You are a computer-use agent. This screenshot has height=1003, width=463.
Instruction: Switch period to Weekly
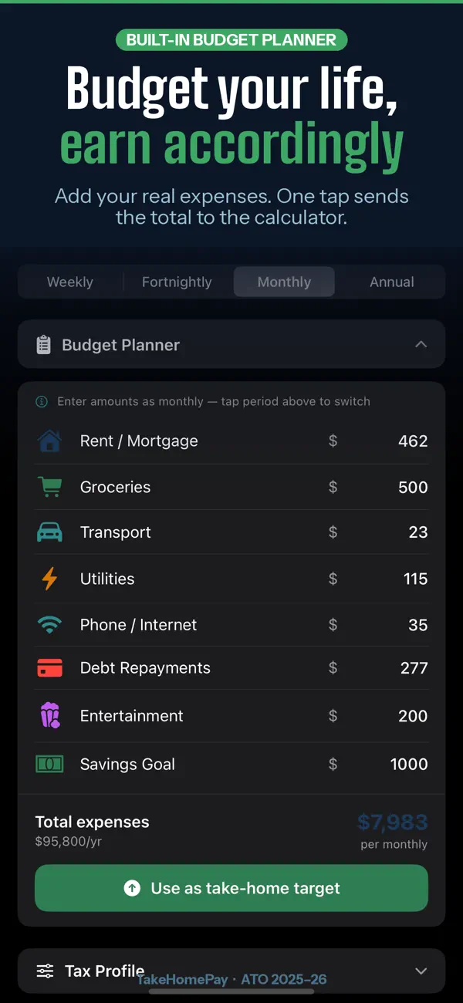pos(70,282)
